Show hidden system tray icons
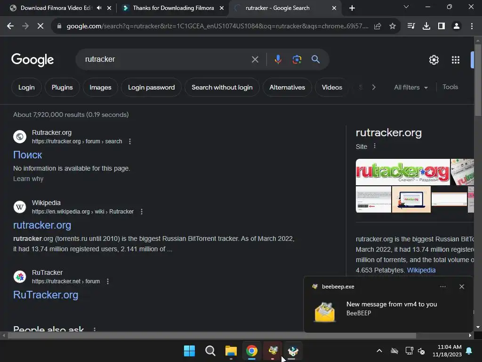482x362 pixels. (379, 351)
